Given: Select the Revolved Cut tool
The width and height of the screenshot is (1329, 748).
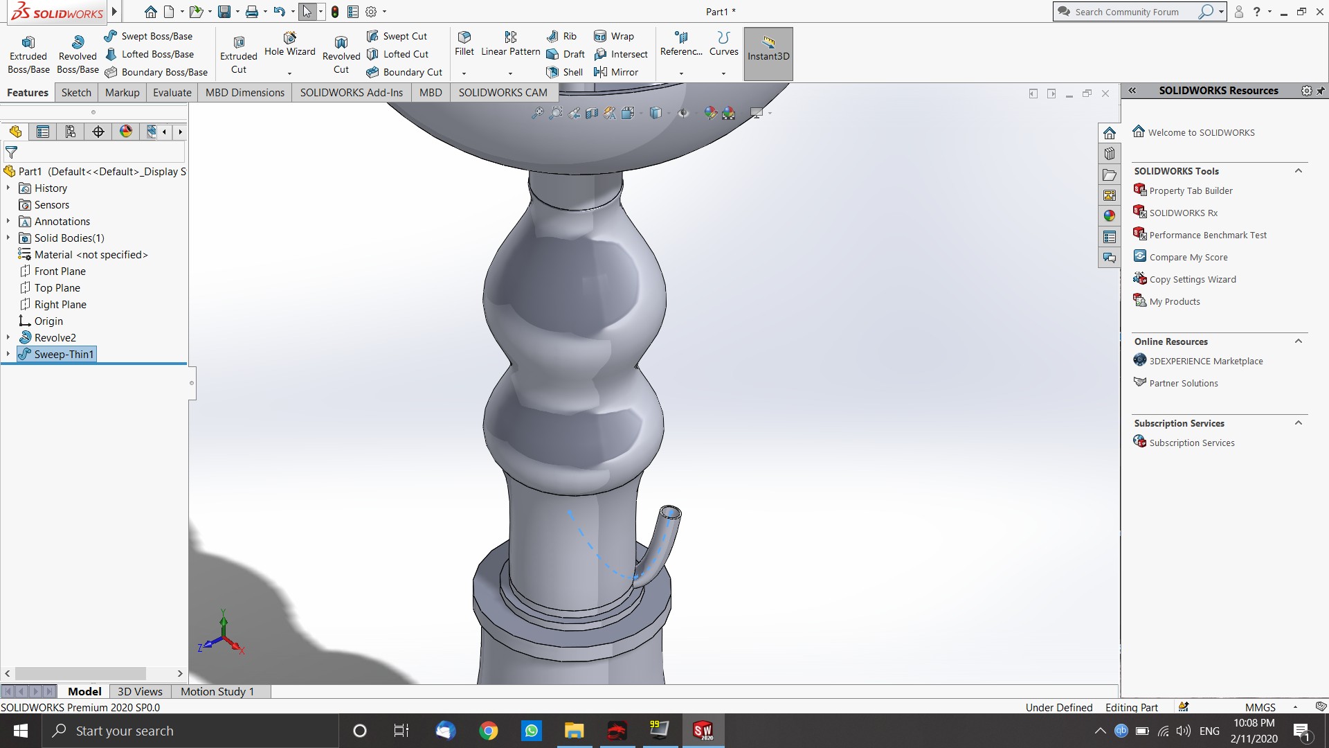Looking at the screenshot, I should click(x=341, y=43).
